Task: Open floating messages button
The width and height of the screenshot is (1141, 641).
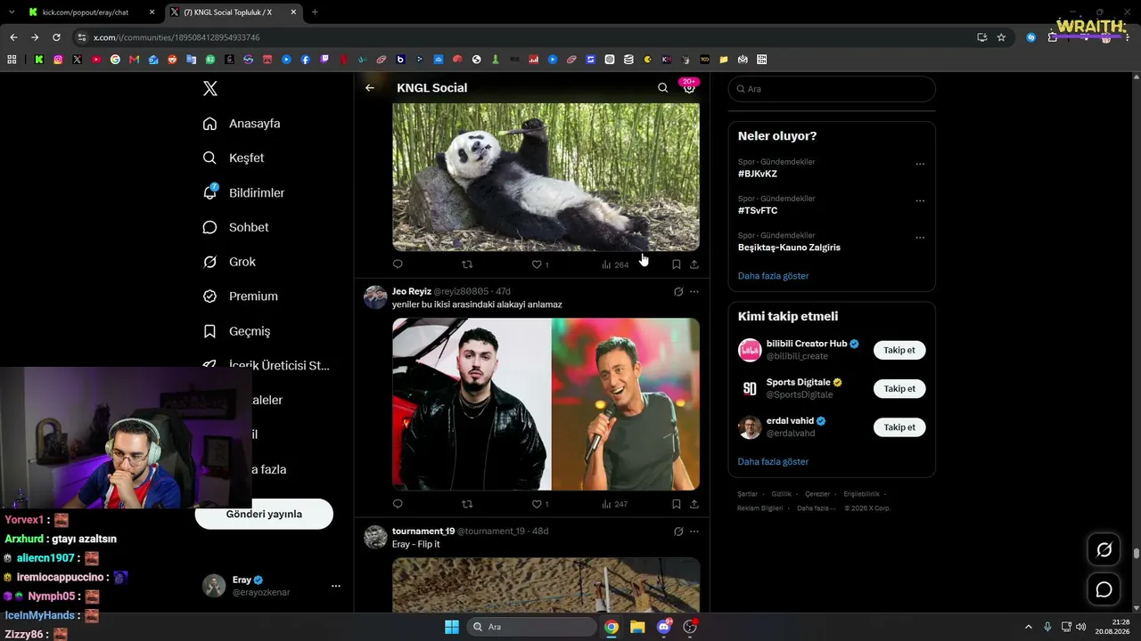Action: click(1104, 589)
